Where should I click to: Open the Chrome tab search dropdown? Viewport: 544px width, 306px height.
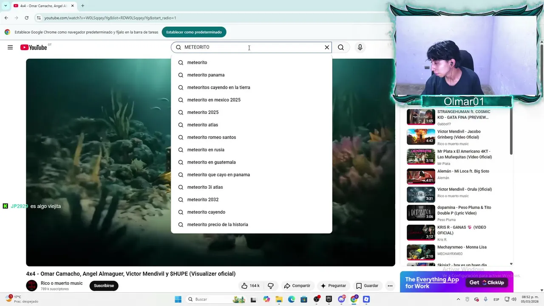5,6
